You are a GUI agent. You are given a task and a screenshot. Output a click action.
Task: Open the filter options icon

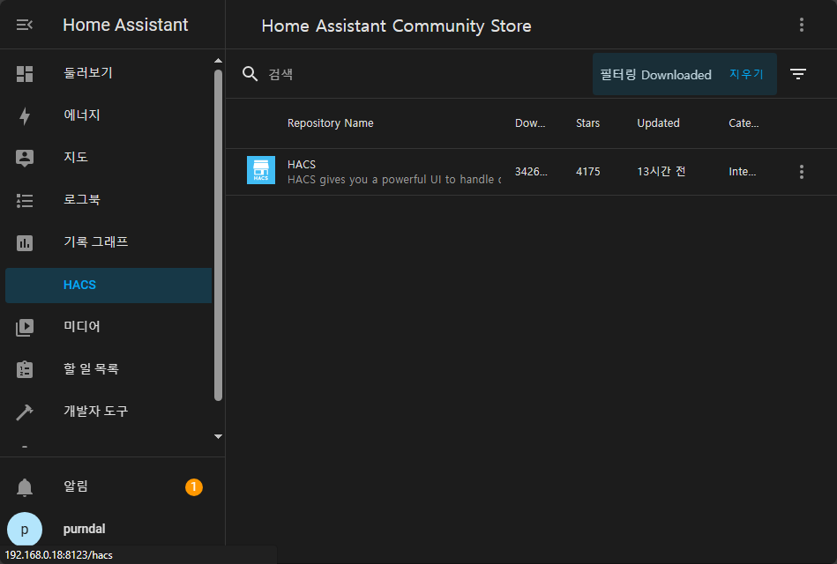[798, 74]
